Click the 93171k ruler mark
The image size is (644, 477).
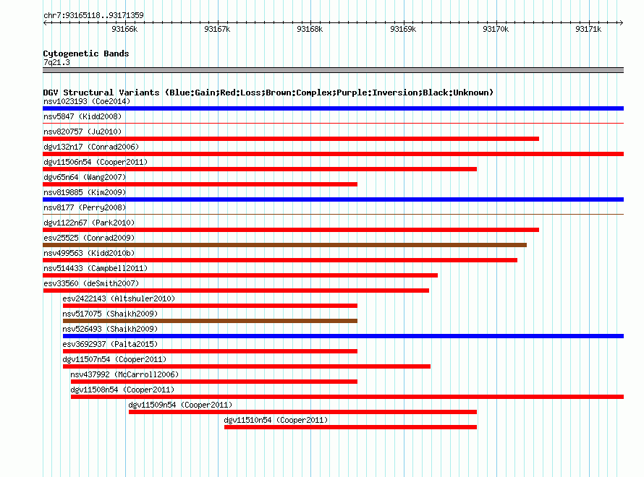pos(588,29)
